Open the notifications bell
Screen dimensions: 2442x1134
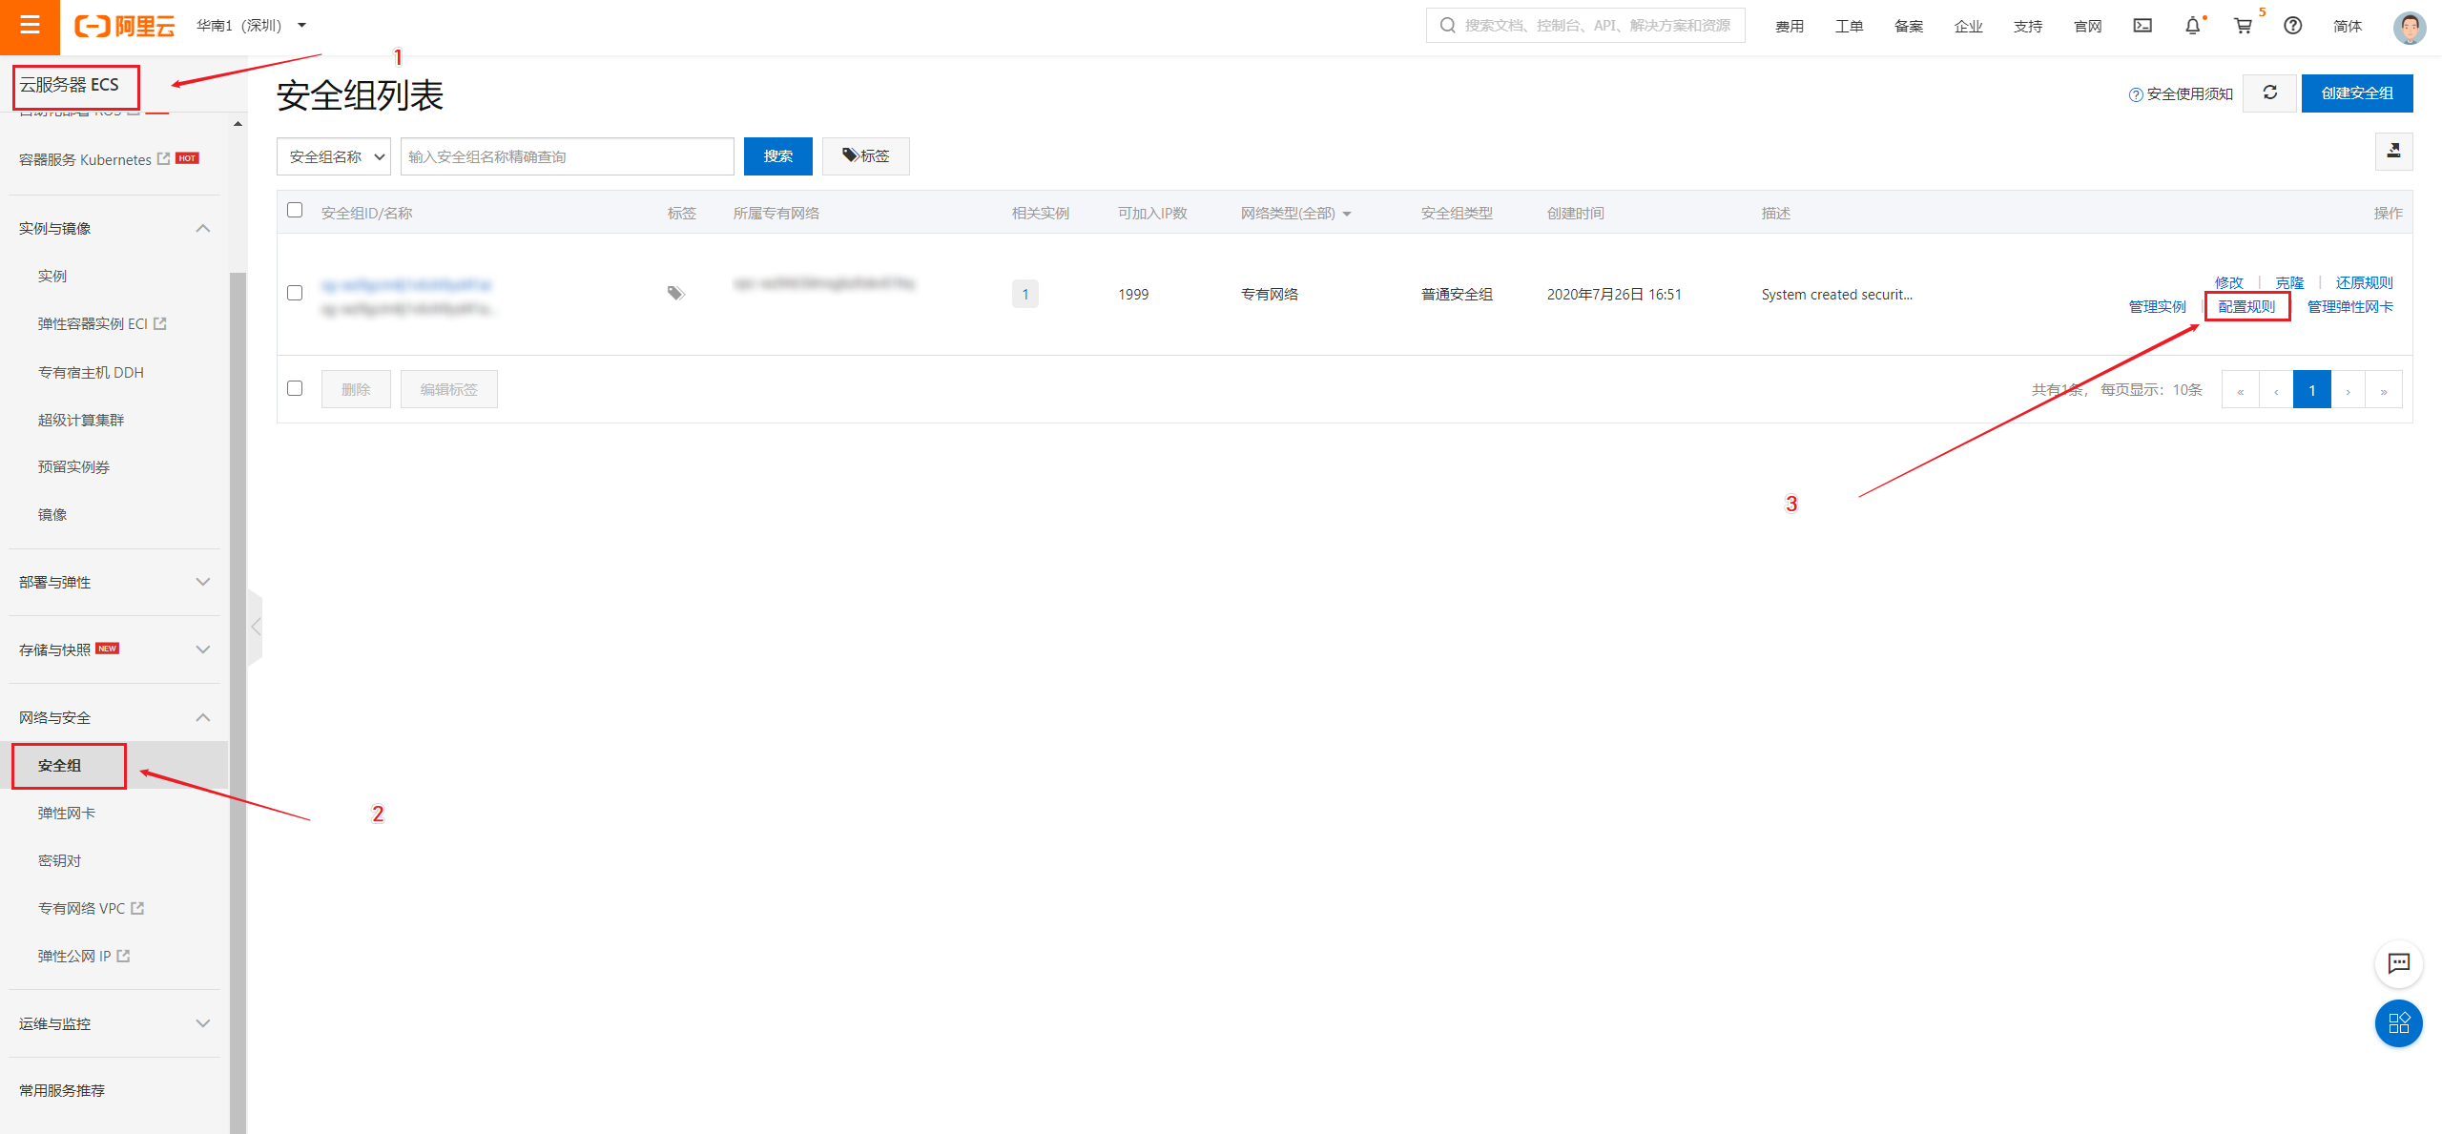pos(2192,26)
